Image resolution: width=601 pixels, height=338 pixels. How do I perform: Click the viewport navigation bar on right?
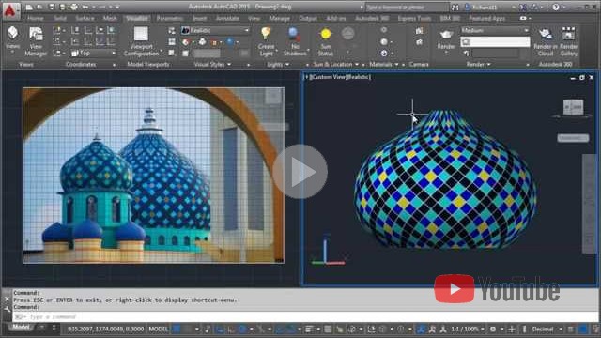(590, 204)
